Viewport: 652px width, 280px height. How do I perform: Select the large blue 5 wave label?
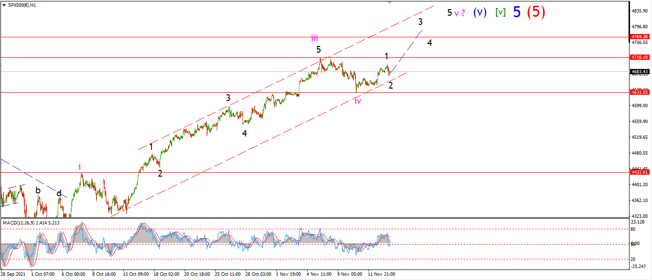(517, 12)
